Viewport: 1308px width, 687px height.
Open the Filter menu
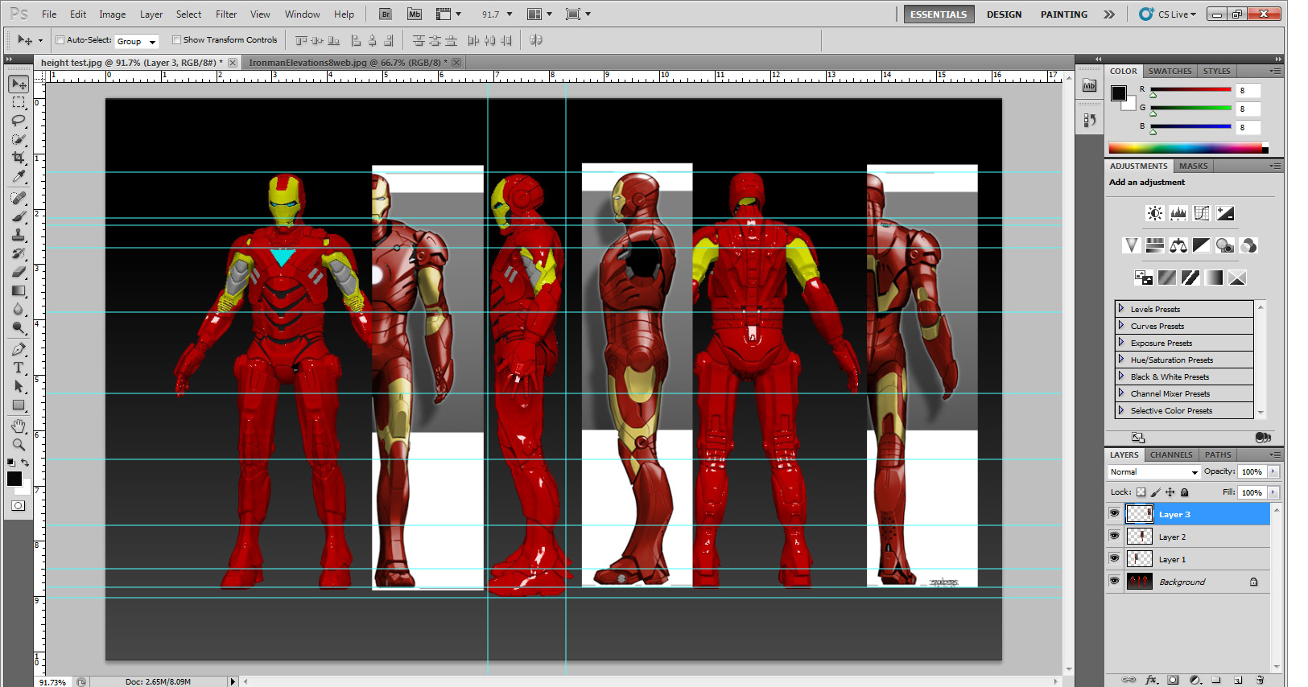226,14
